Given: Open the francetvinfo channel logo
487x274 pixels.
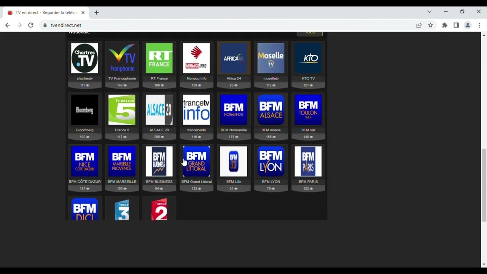Looking at the screenshot, I should point(196,110).
